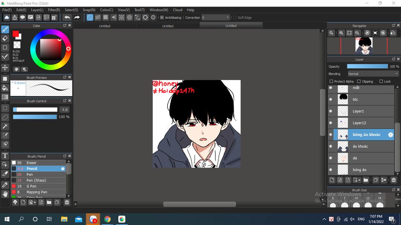Adjust the Layer Opacity slider

[x=367, y=66]
